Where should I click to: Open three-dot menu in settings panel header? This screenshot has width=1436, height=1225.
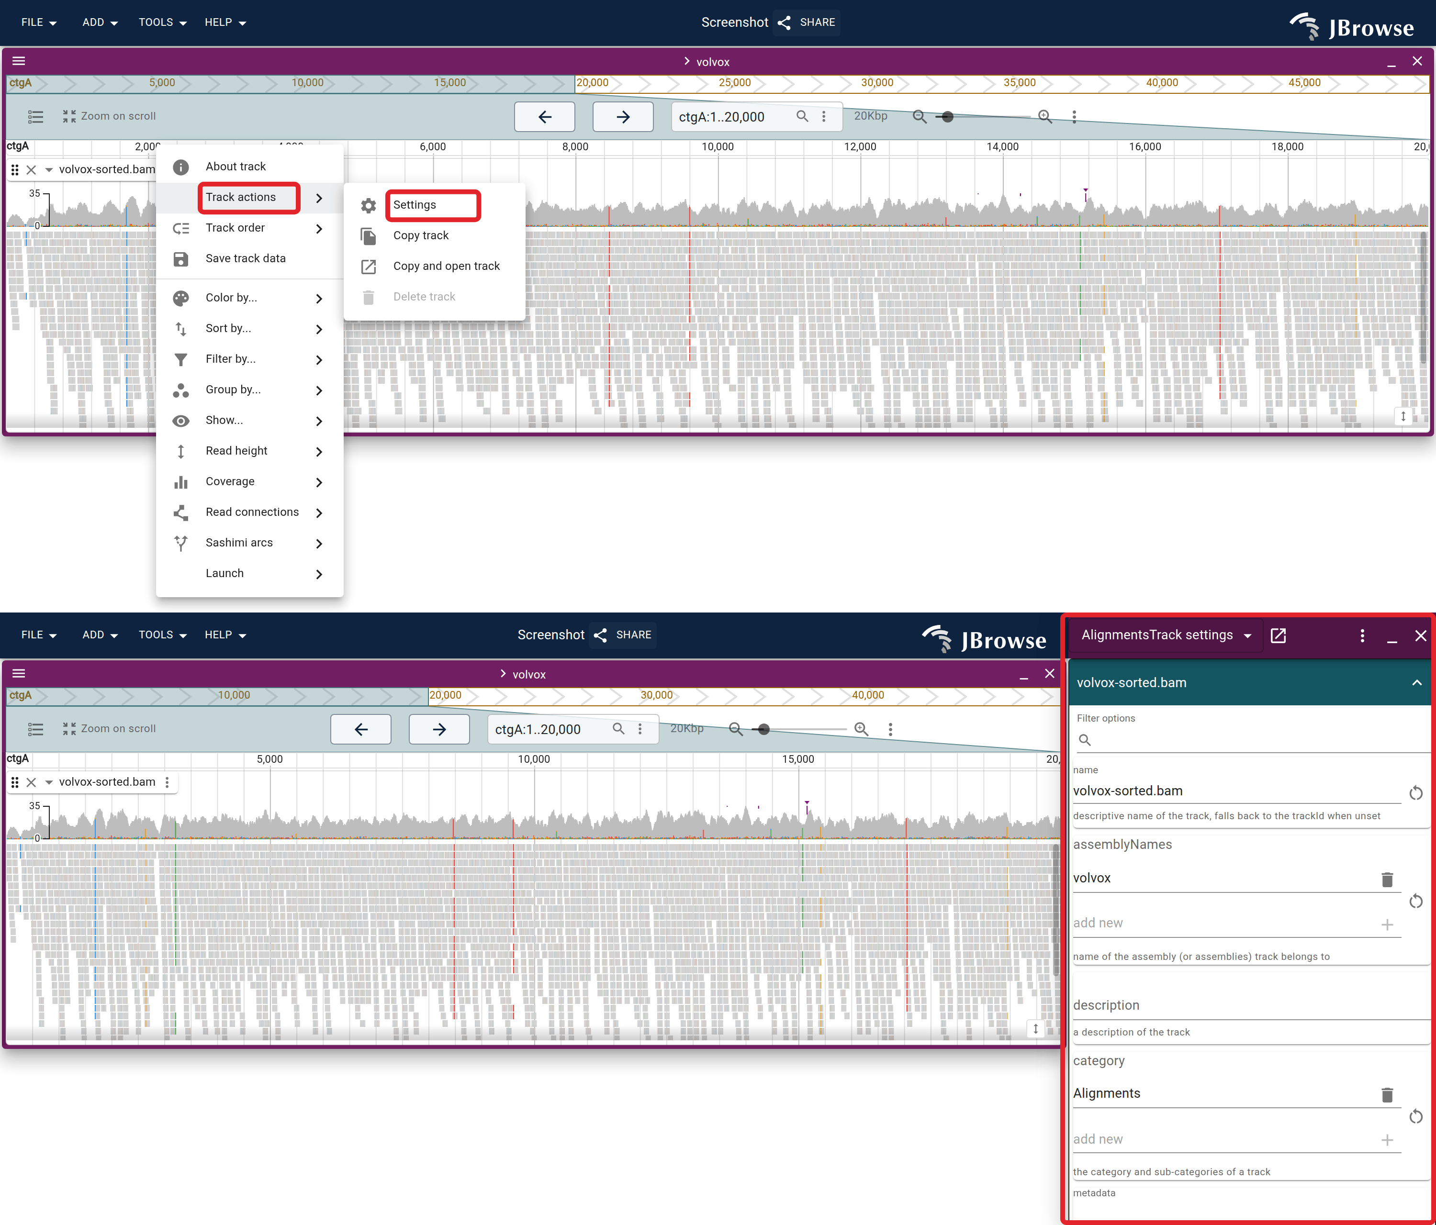[1362, 635]
